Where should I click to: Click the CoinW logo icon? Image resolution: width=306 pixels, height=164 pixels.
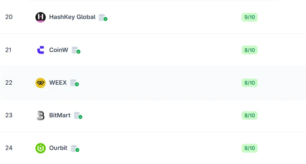(x=40, y=50)
